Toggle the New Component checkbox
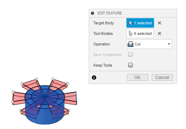Viewport: 186px width, 129px height. pyautogui.click(x=130, y=55)
